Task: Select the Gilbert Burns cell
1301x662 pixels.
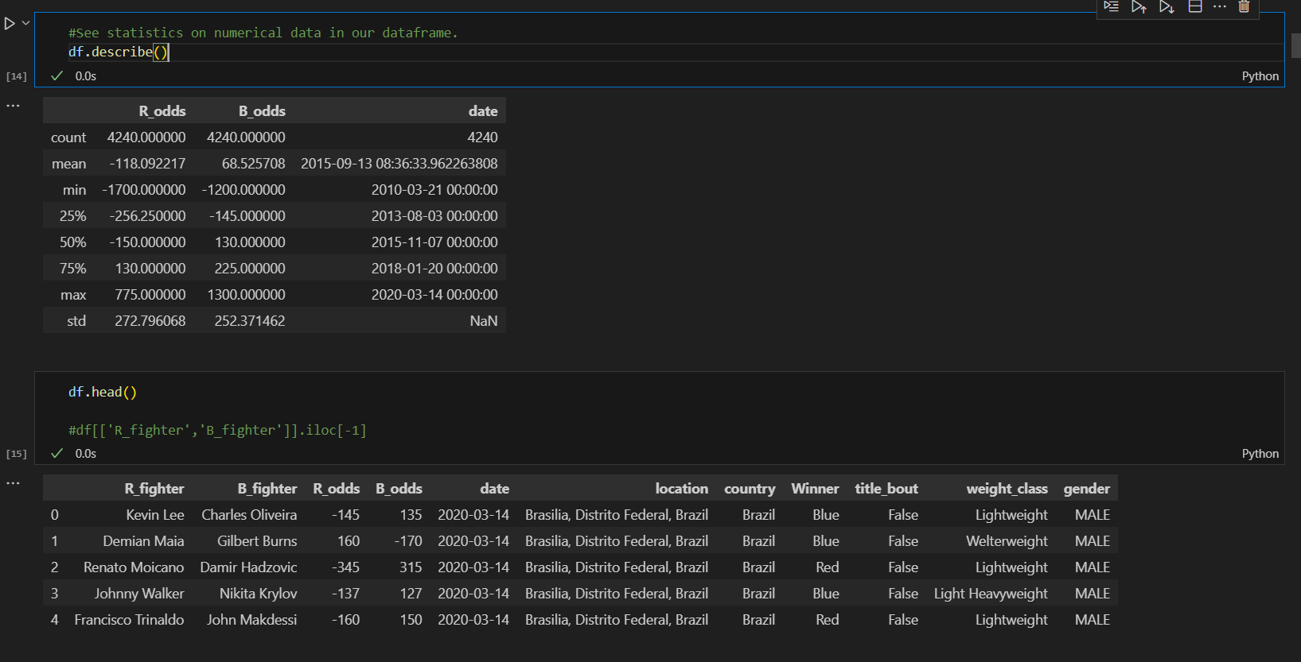Action: [257, 541]
